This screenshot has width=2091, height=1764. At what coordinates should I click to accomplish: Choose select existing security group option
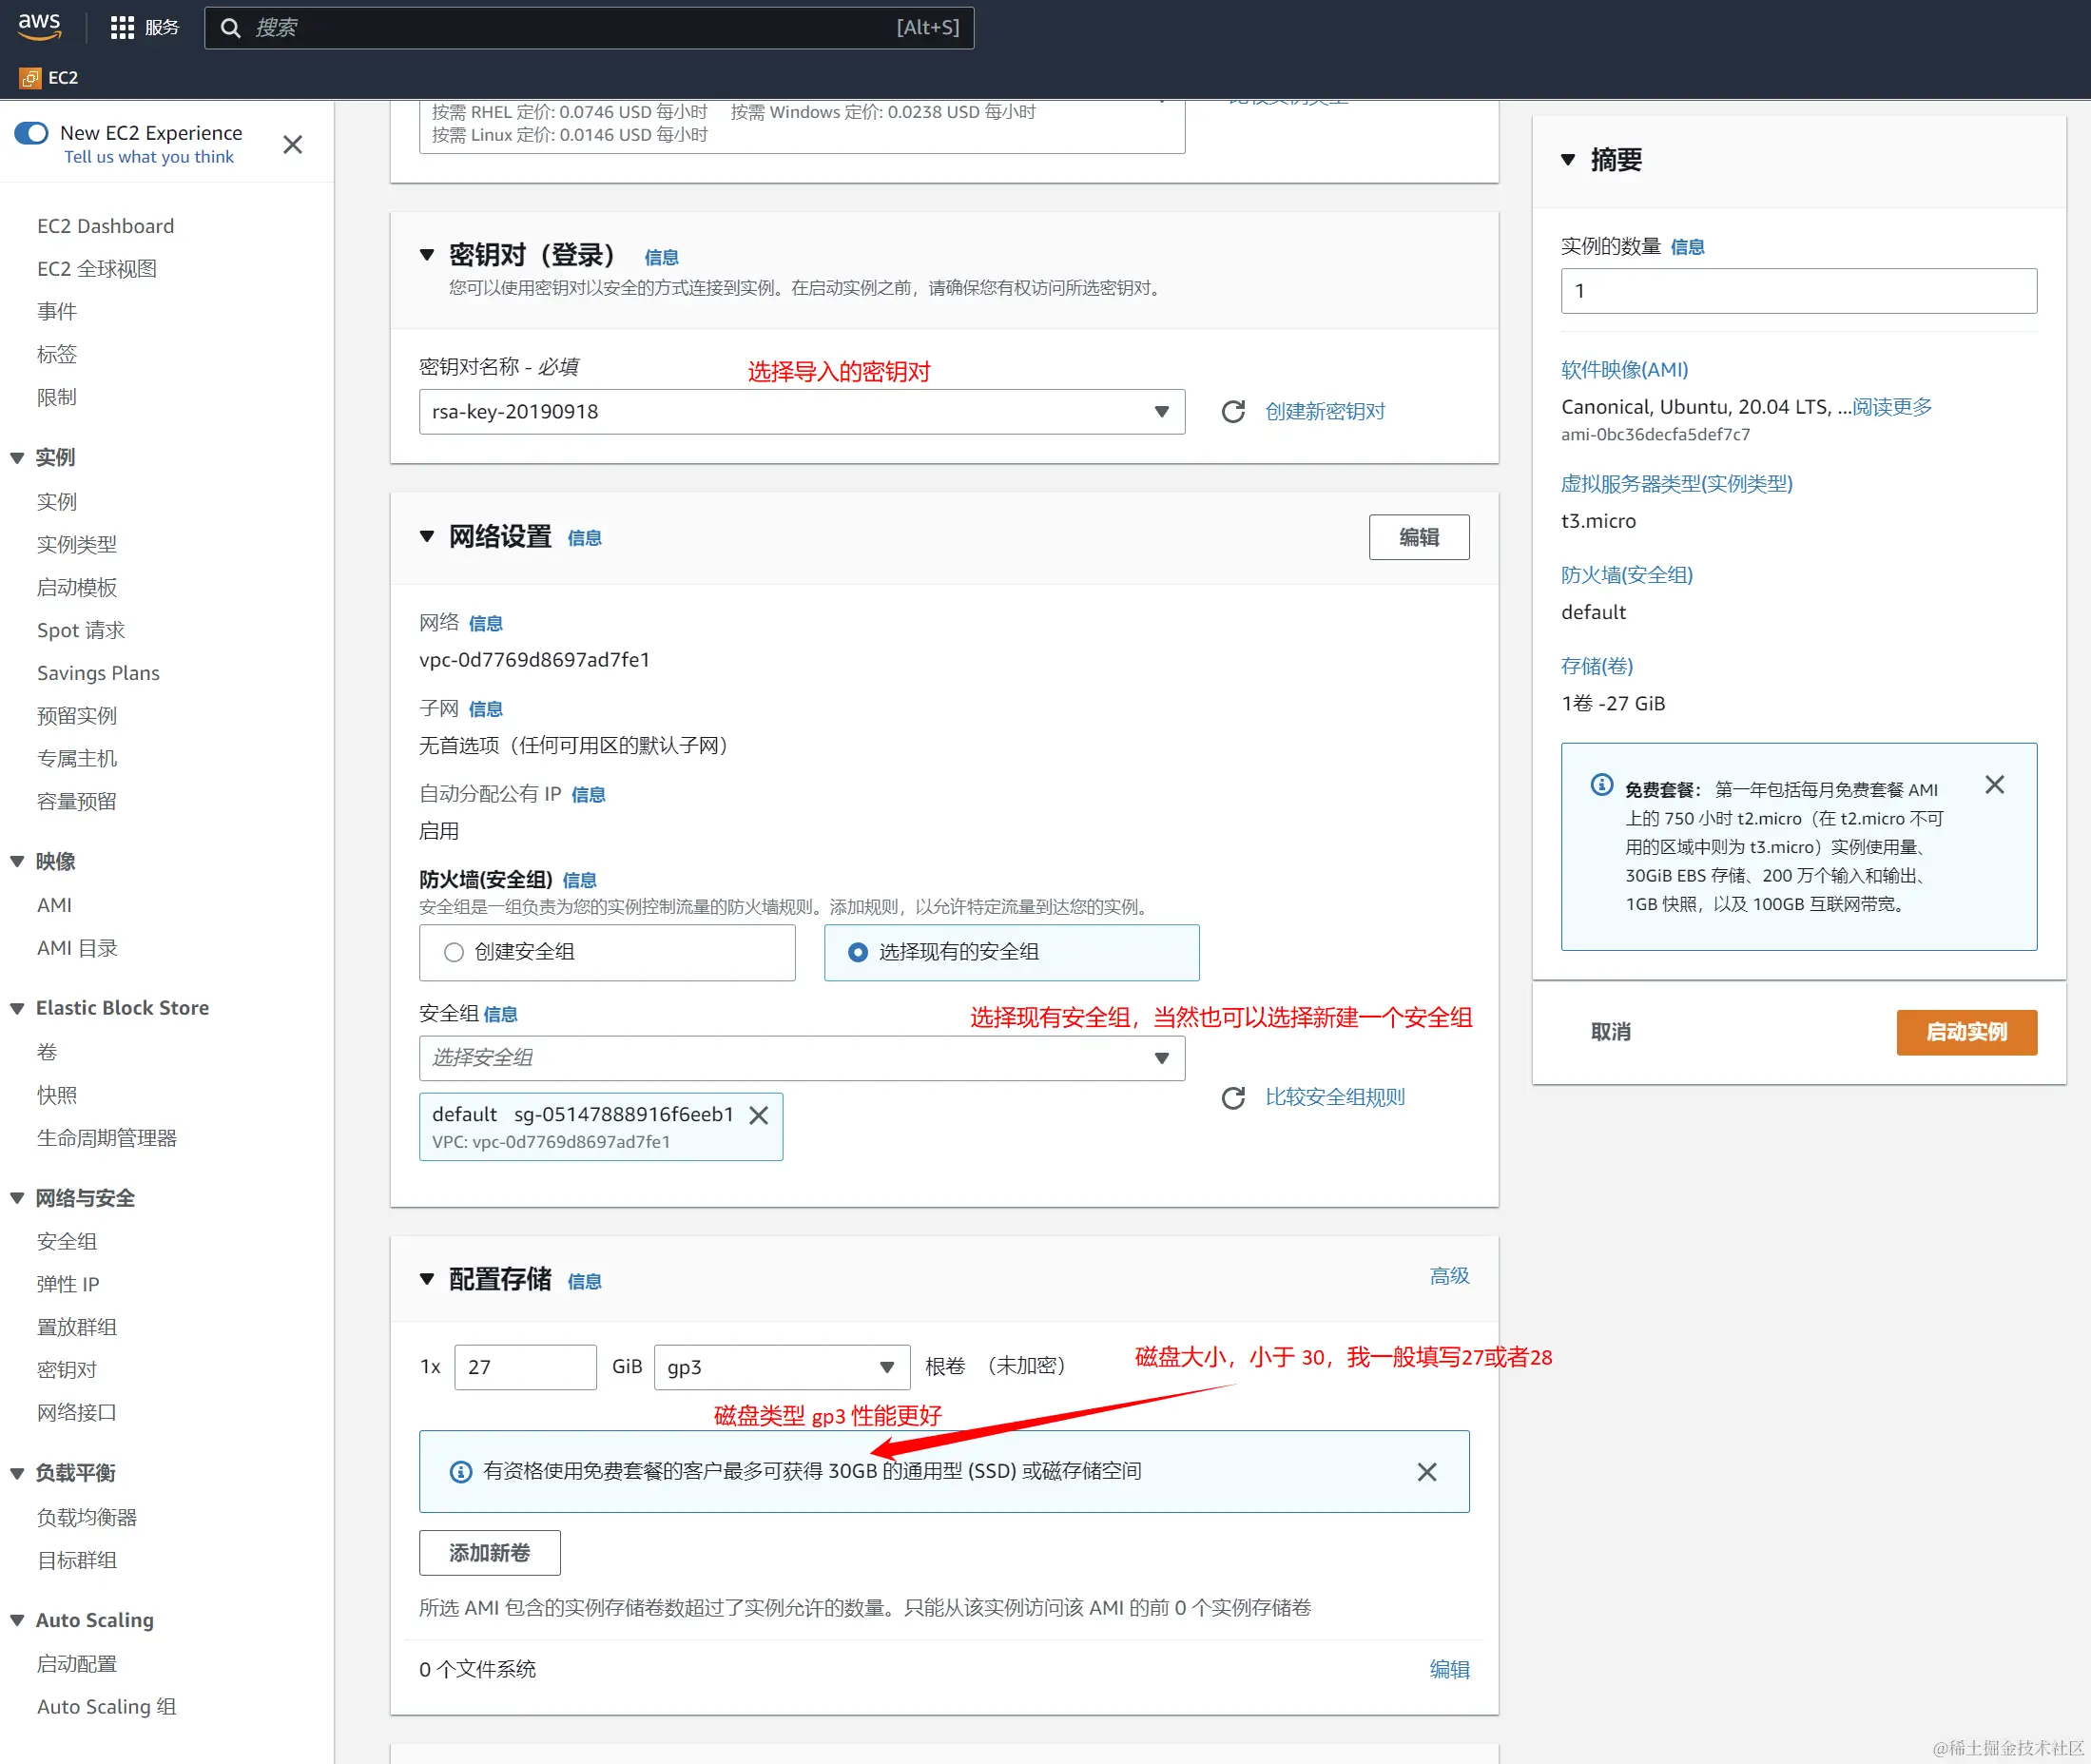(858, 952)
